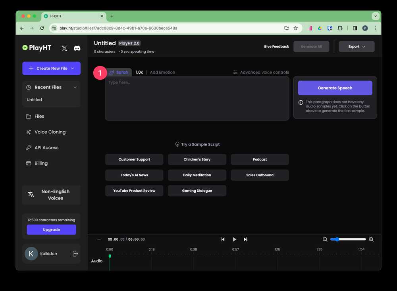The image size is (397, 291).
Task: Log out using the icon beside Kalkidan
Action: 75,254
